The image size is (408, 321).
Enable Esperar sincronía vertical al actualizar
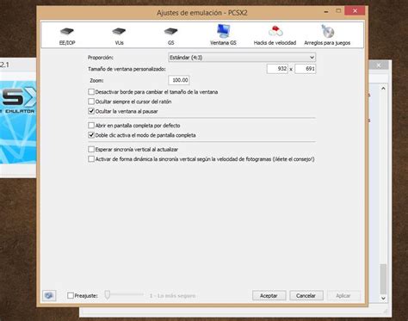pyautogui.click(x=91, y=149)
